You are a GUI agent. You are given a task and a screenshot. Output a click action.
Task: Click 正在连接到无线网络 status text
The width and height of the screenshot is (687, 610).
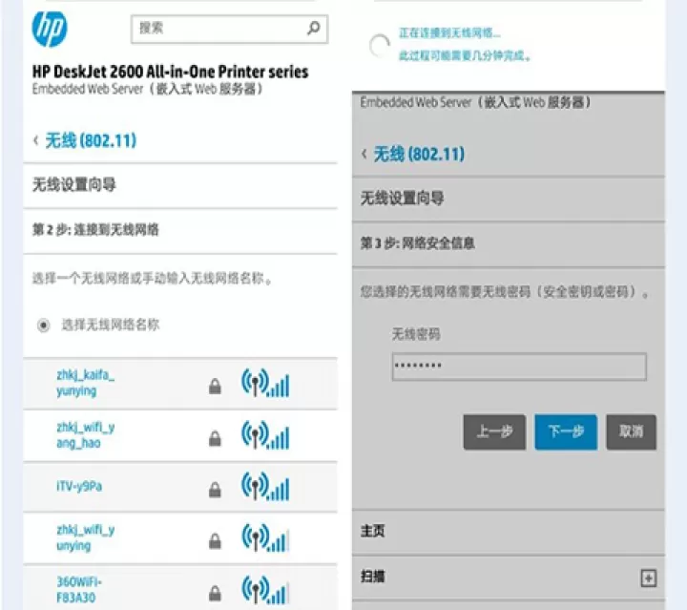(x=449, y=32)
